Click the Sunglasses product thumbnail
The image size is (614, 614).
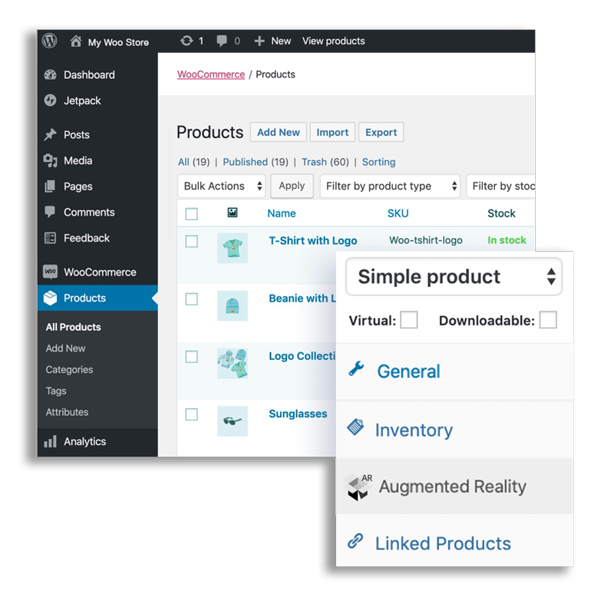[233, 421]
